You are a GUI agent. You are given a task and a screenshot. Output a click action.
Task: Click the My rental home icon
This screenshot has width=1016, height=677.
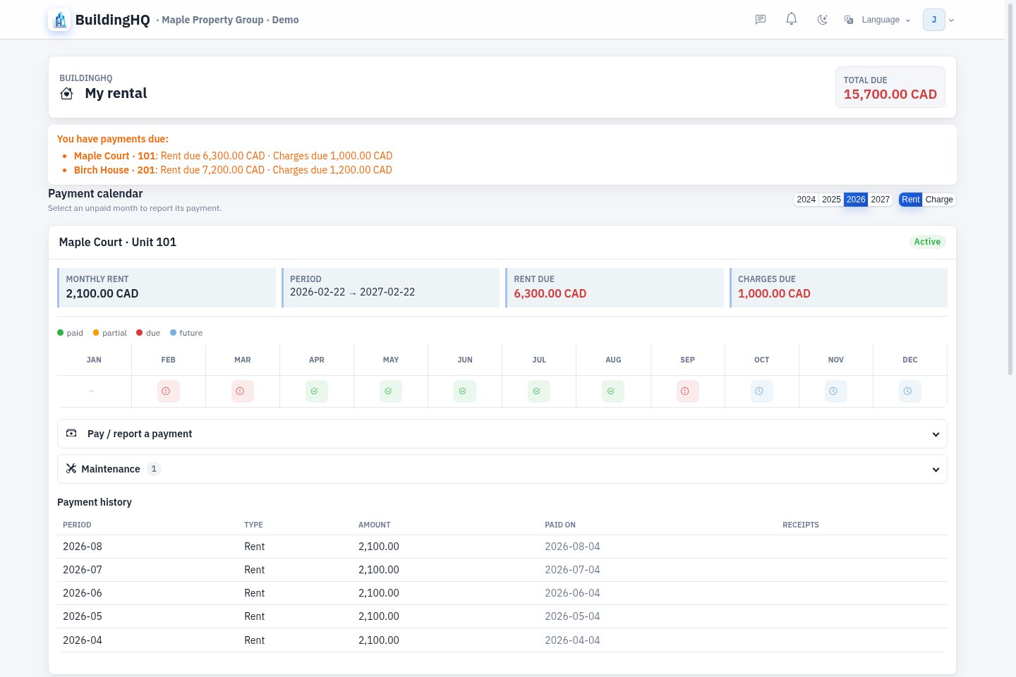67,94
